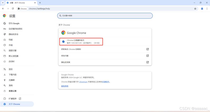Screen dimensions: 210x112
Task: Open 扩展程序 from the sidebar
Action: point(13,99)
